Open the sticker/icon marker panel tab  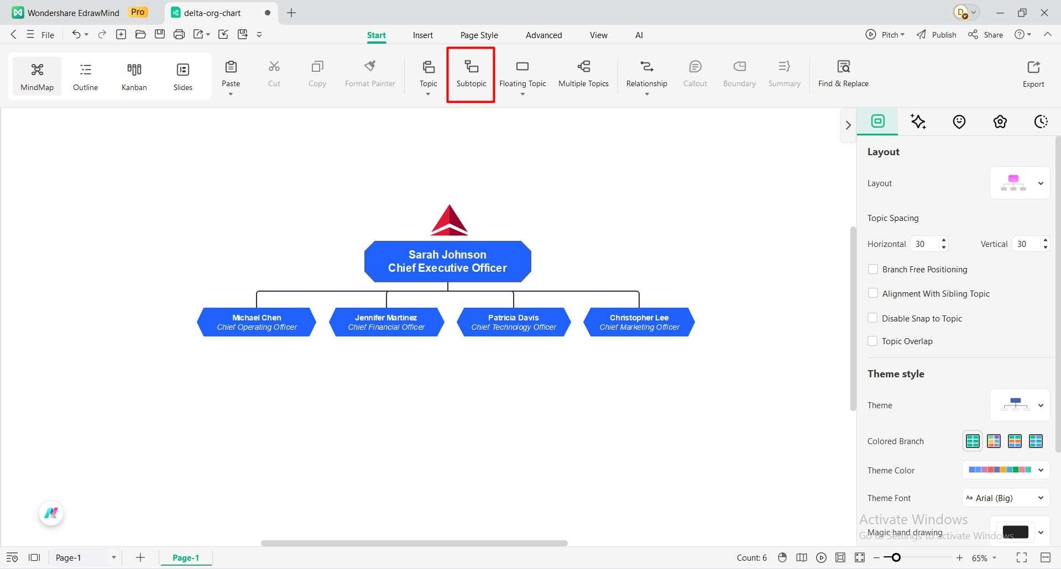click(x=959, y=122)
